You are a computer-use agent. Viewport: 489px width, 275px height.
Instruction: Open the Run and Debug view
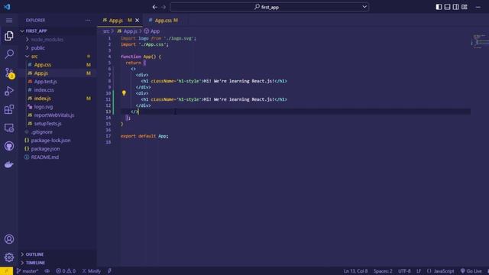[9, 91]
